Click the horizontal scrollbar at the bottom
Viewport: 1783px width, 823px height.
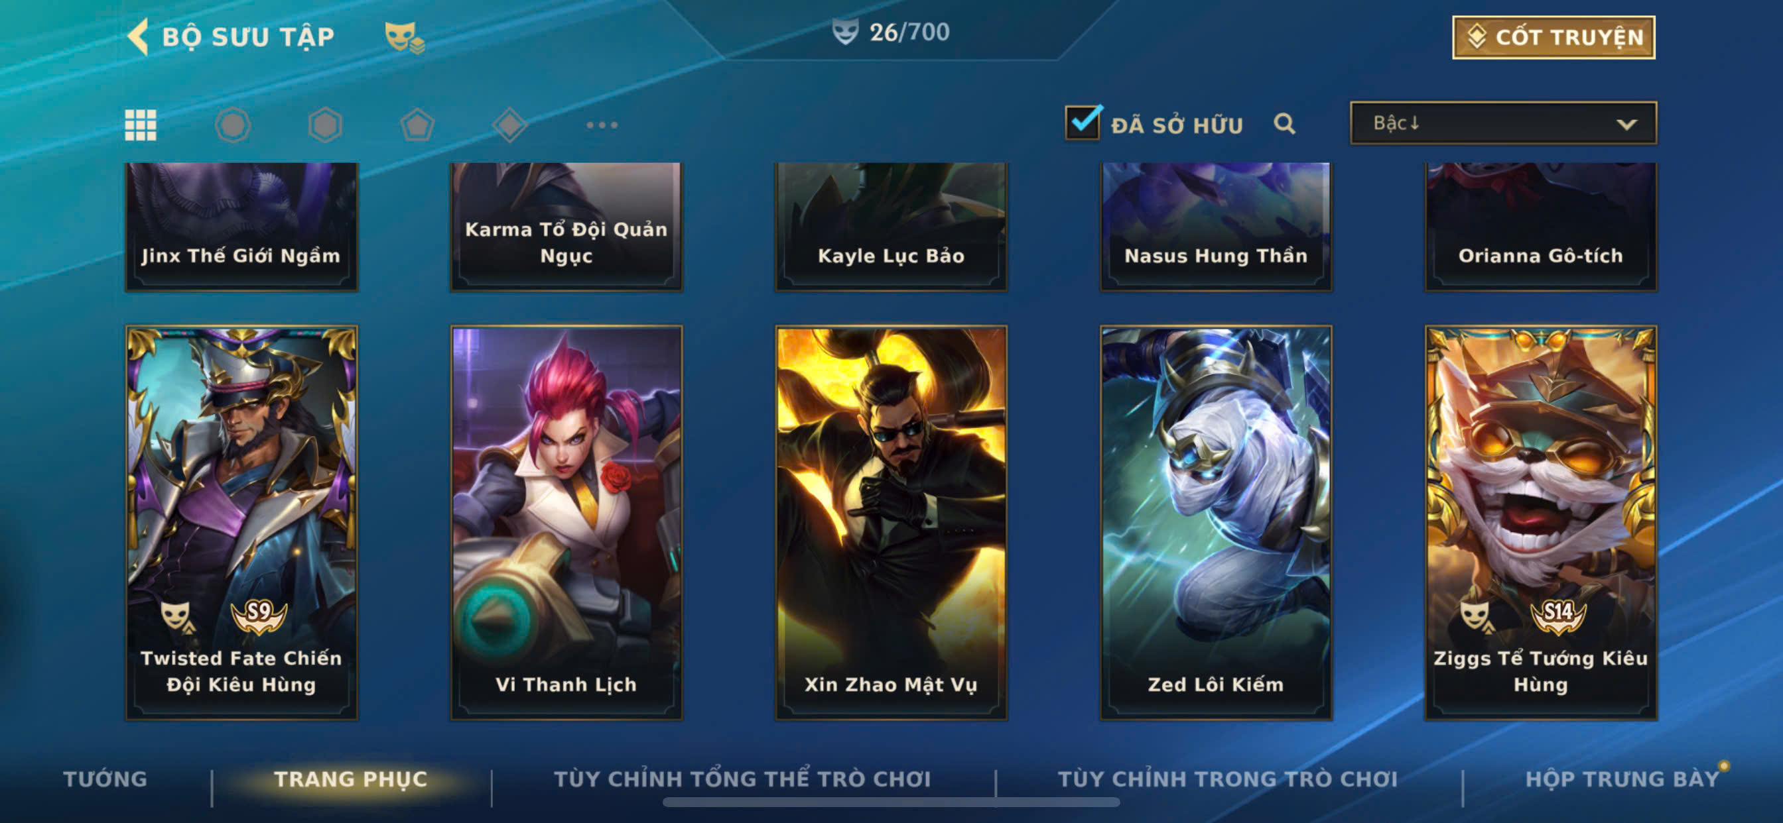click(x=891, y=802)
